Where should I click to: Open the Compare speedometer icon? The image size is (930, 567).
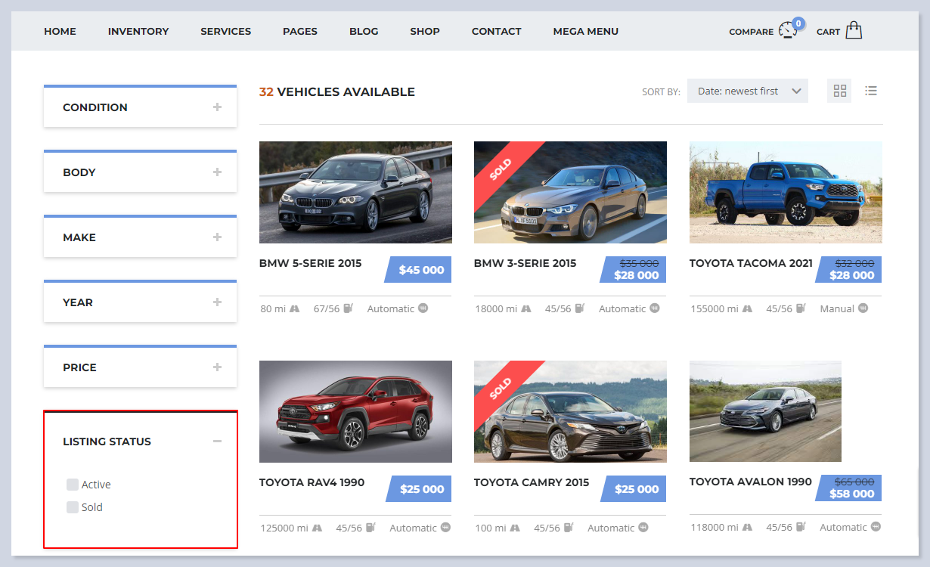pyautogui.click(x=789, y=30)
